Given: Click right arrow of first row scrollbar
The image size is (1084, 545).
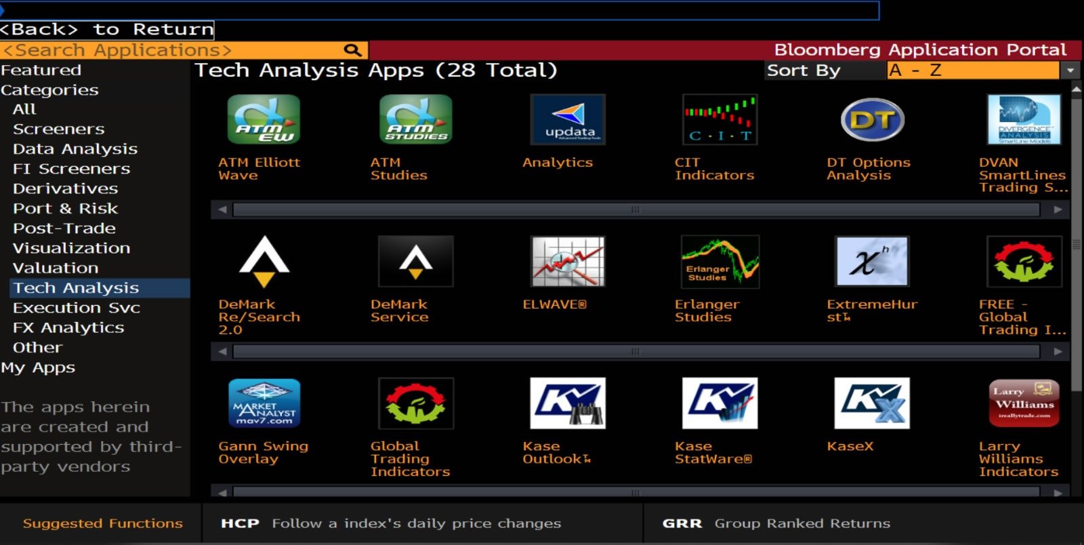Looking at the screenshot, I should click(1058, 209).
